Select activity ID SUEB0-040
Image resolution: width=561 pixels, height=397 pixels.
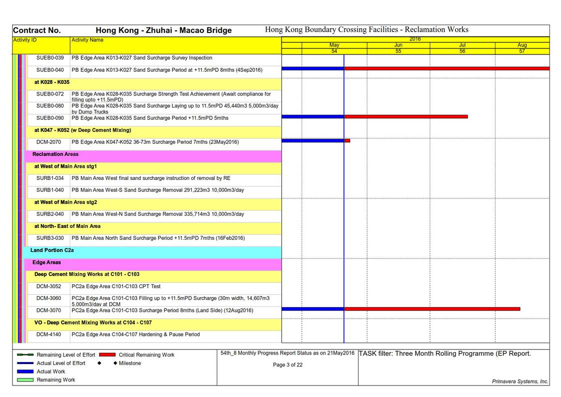[50, 70]
